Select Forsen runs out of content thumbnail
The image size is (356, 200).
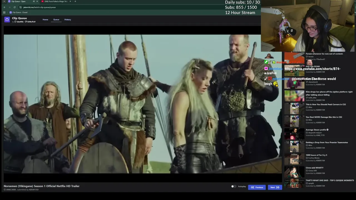point(294,58)
